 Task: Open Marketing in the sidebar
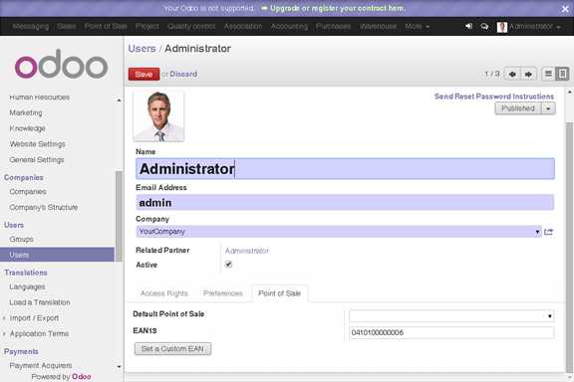26,112
